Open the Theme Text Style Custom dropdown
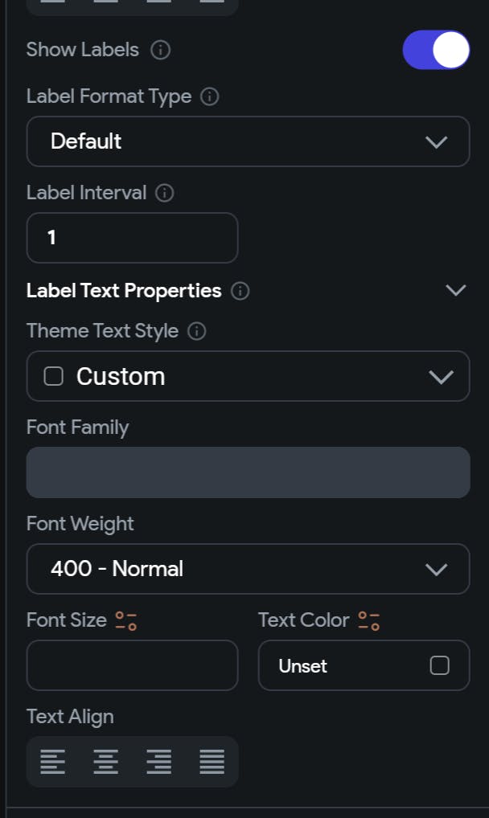The height and width of the screenshot is (818, 489). click(x=249, y=376)
